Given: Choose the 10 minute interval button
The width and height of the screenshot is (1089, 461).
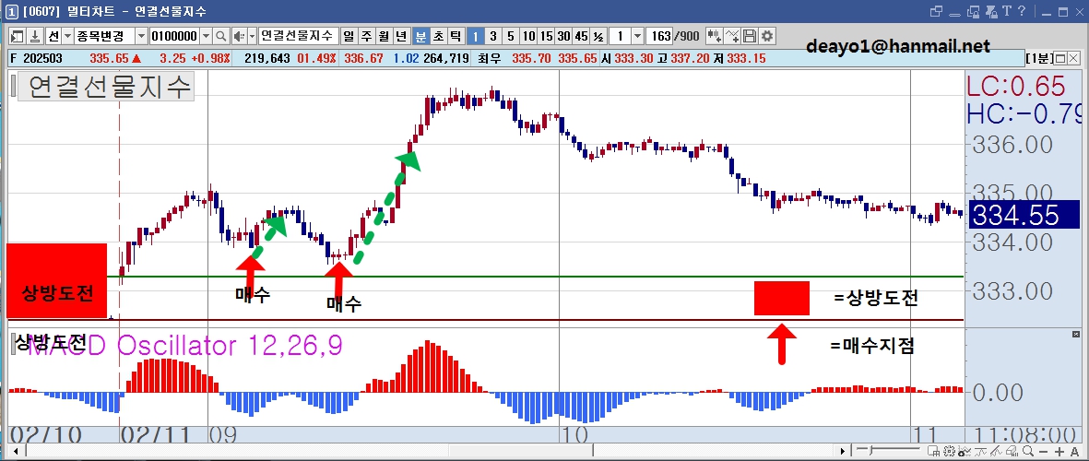Looking at the screenshot, I should 528,36.
